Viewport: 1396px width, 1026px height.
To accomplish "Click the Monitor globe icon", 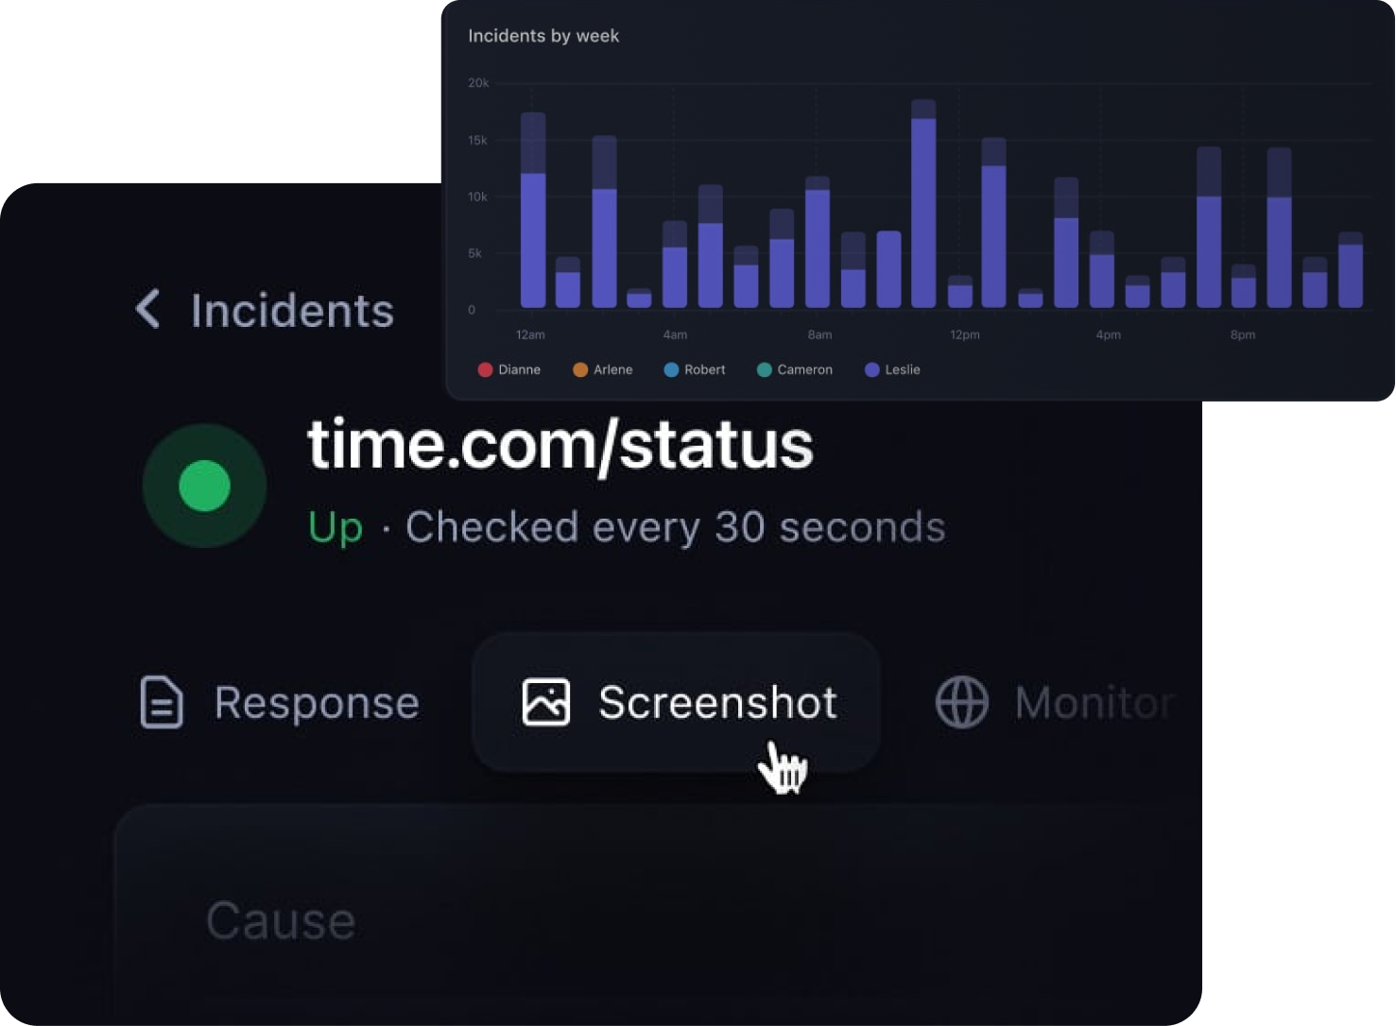I will coord(962,702).
